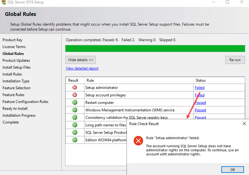Select Product Updates step in sidebar
The width and height of the screenshot is (249, 175).
[x=16, y=61]
